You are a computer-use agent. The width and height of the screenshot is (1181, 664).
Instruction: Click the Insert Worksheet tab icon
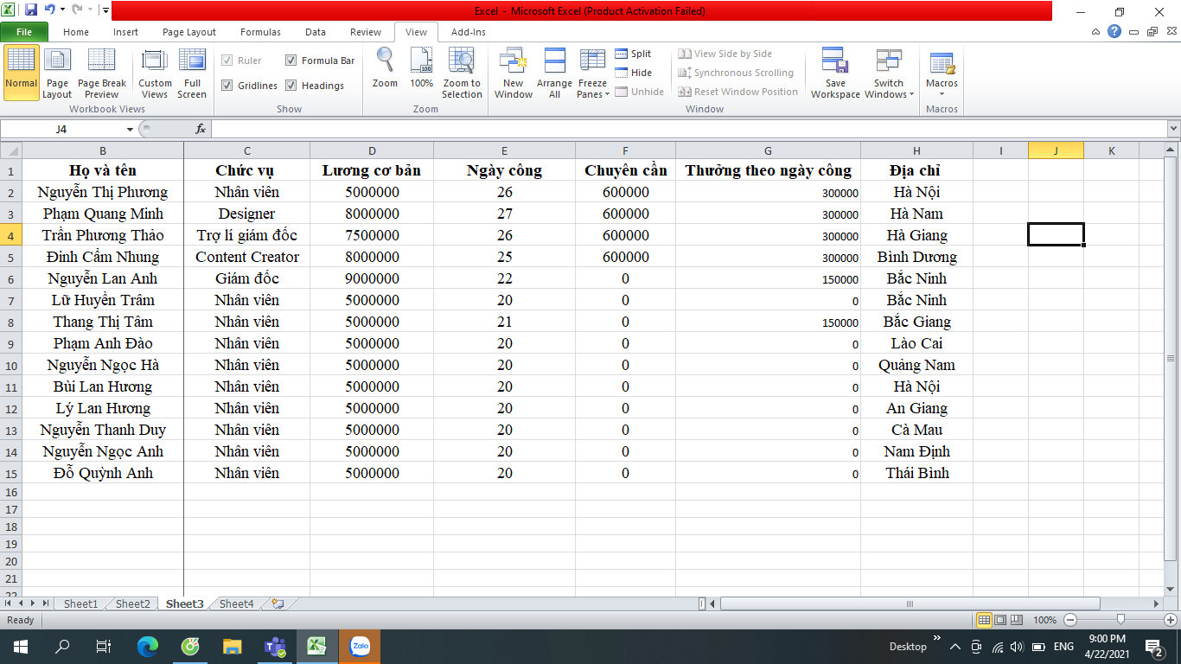tap(278, 603)
